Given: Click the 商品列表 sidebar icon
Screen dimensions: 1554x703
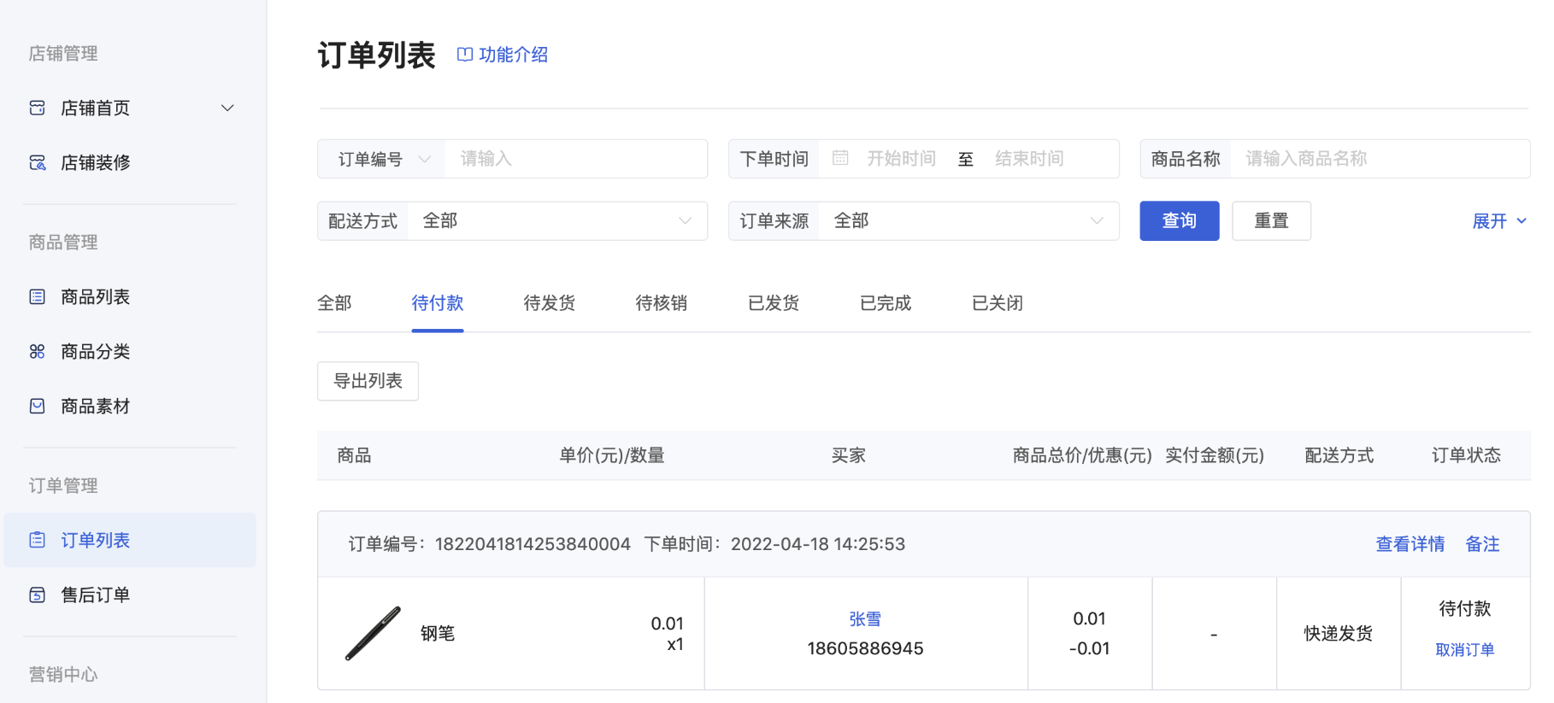Looking at the screenshot, I should 37,296.
